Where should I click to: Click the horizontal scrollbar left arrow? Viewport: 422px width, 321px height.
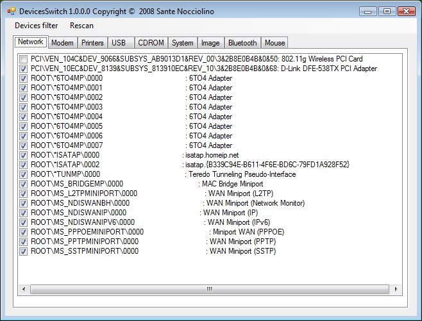(x=24, y=290)
